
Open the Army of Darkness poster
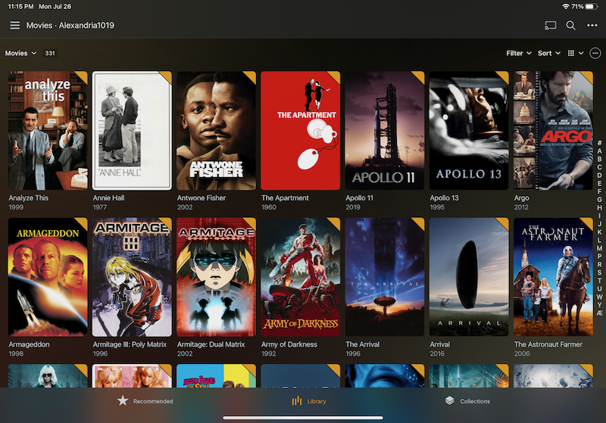coord(301,277)
